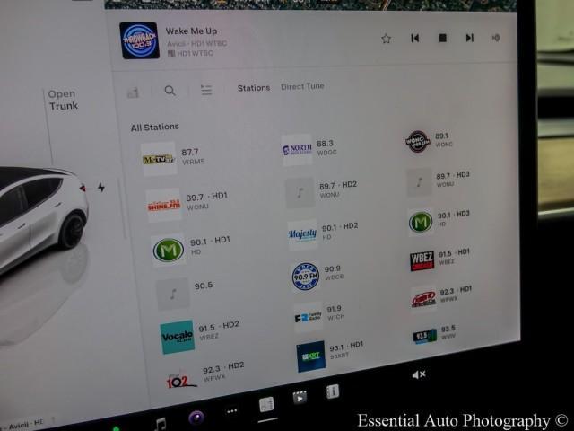Screen dimensions: 574x431
Task: Click the All Stations heading
Action: tap(155, 128)
